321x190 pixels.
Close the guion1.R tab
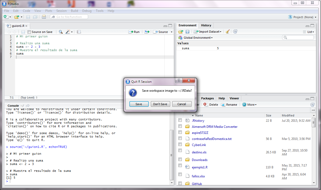(26, 26)
